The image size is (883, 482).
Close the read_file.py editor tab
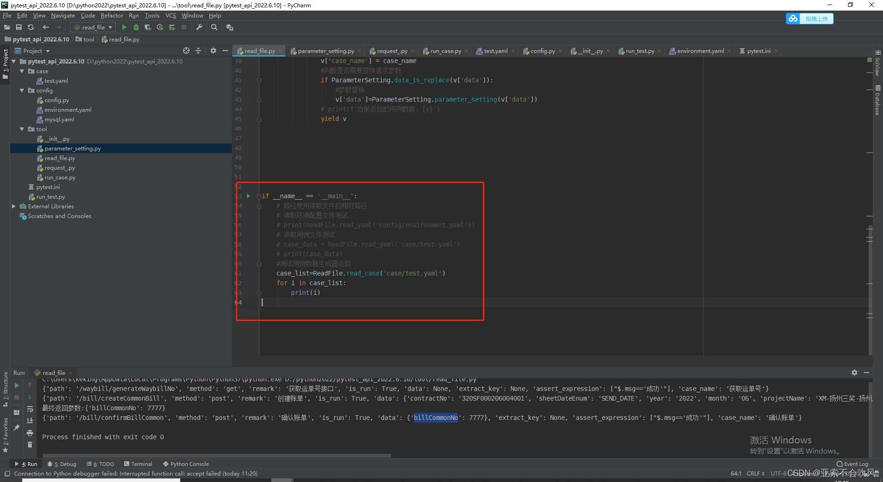click(280, 51)
